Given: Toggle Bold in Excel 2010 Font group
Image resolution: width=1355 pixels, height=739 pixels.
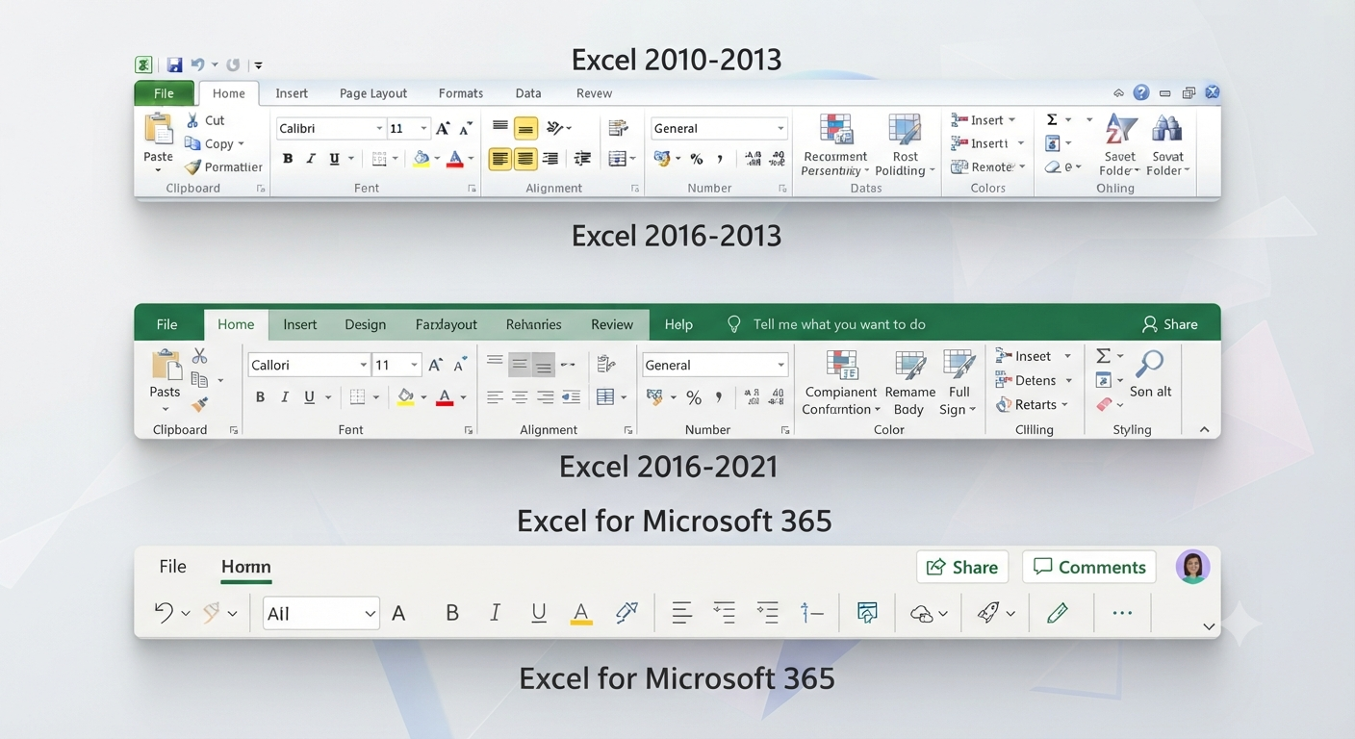Looking at the screenshot, I should (287, 159).
